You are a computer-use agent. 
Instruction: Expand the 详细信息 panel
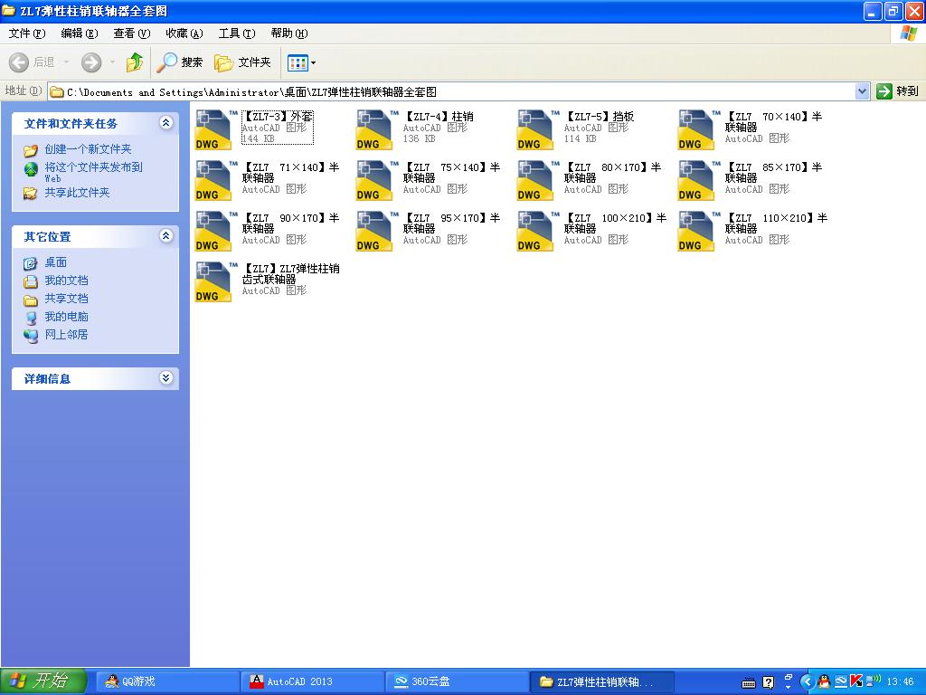coord(166,378)
